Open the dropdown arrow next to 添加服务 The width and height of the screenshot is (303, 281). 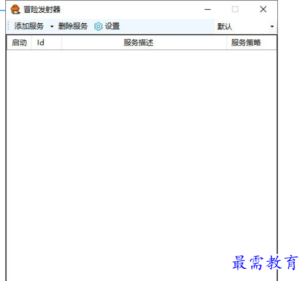click(52, 26)
